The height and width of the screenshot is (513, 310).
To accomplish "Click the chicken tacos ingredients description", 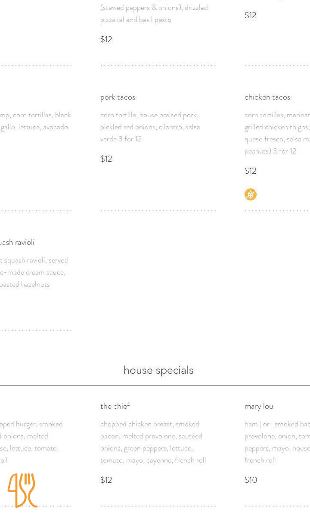I will pos(277,133).
